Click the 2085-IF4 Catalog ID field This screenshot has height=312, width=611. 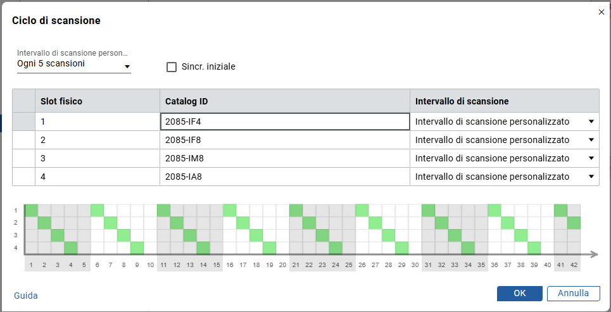tap(284, 122)
